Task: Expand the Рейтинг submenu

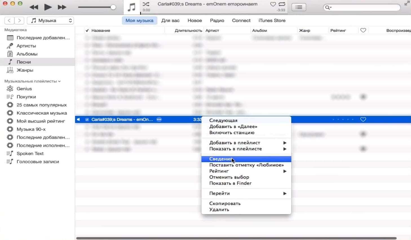Action: 246,171
